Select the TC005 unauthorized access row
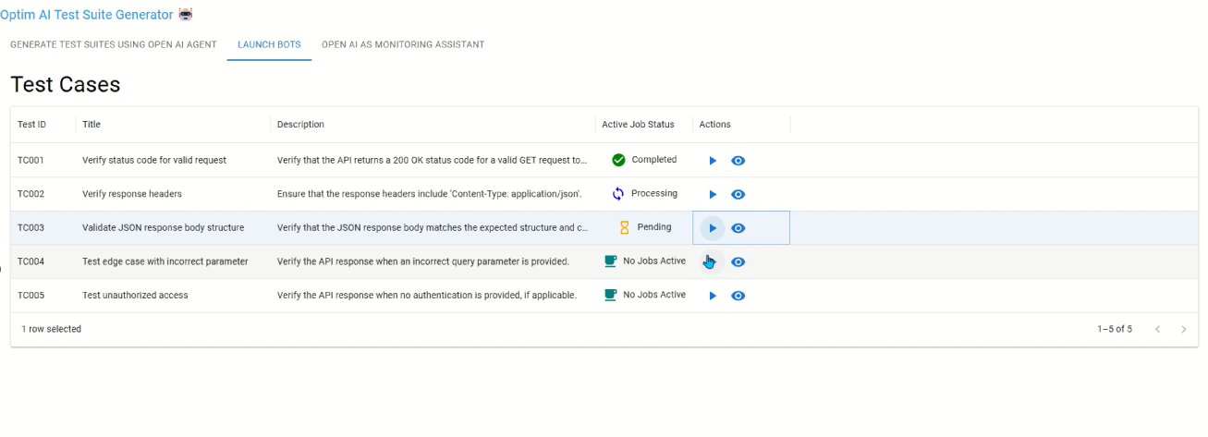The image size is (1208, 437). (x=135, y=296)
